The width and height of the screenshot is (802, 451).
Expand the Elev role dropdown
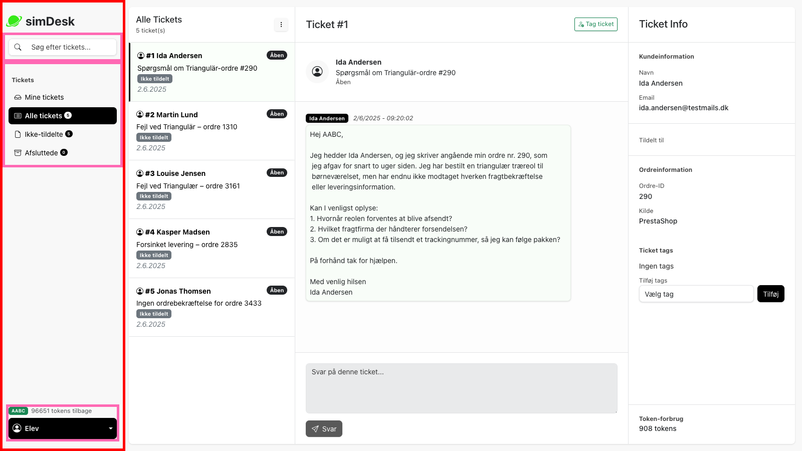(111, 428)
